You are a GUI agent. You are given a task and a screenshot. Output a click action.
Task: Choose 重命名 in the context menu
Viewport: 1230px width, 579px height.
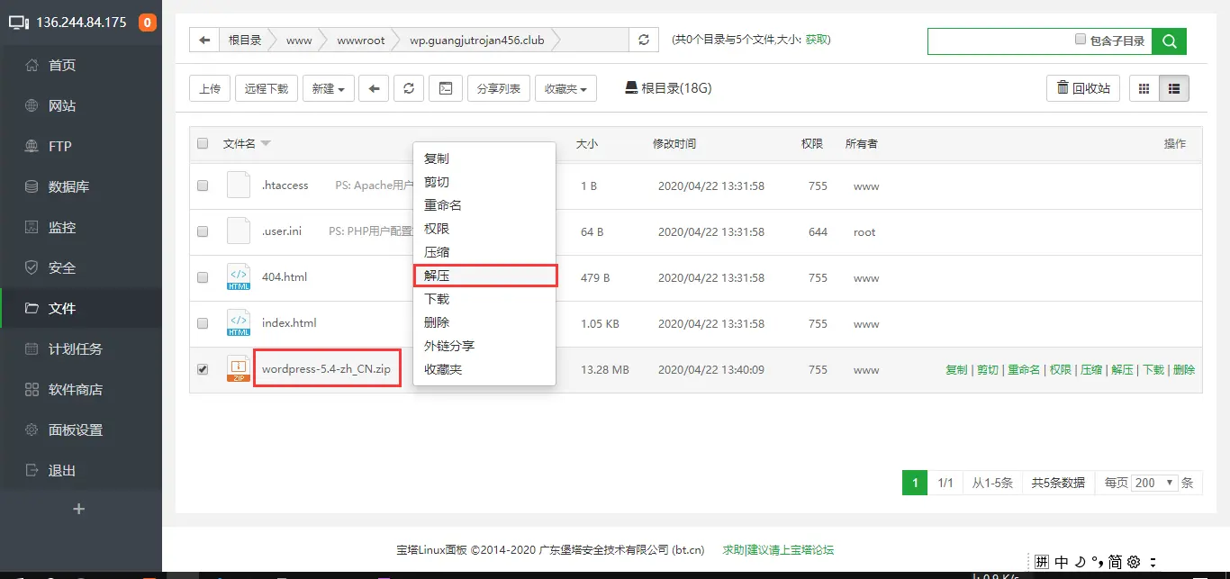(x=484, y=205)
